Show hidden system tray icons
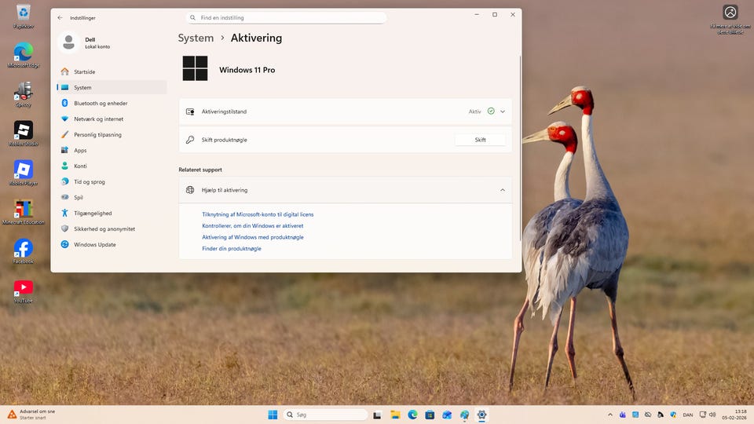 (x=610, y=415)
